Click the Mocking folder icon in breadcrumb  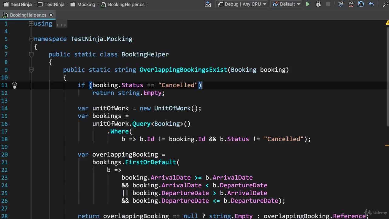73,5
